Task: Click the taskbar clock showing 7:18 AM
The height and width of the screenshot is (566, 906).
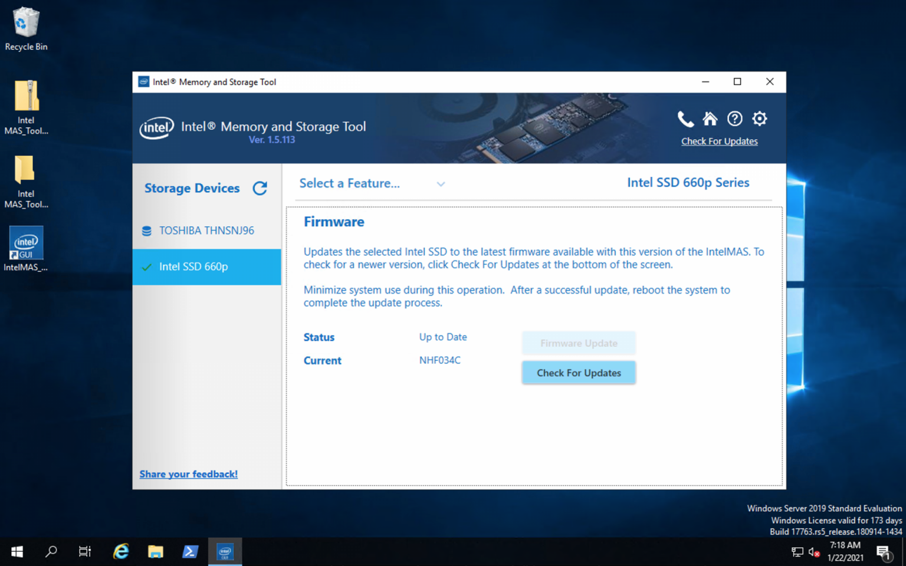Action: (845, 552)
